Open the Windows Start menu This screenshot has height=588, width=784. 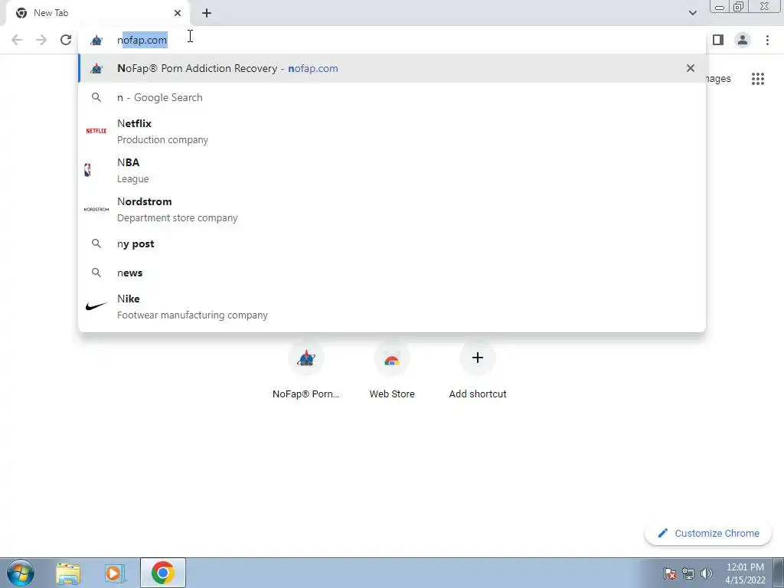tap(21, 573)
